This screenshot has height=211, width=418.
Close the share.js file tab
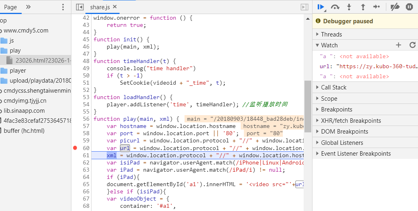(115, 7)
